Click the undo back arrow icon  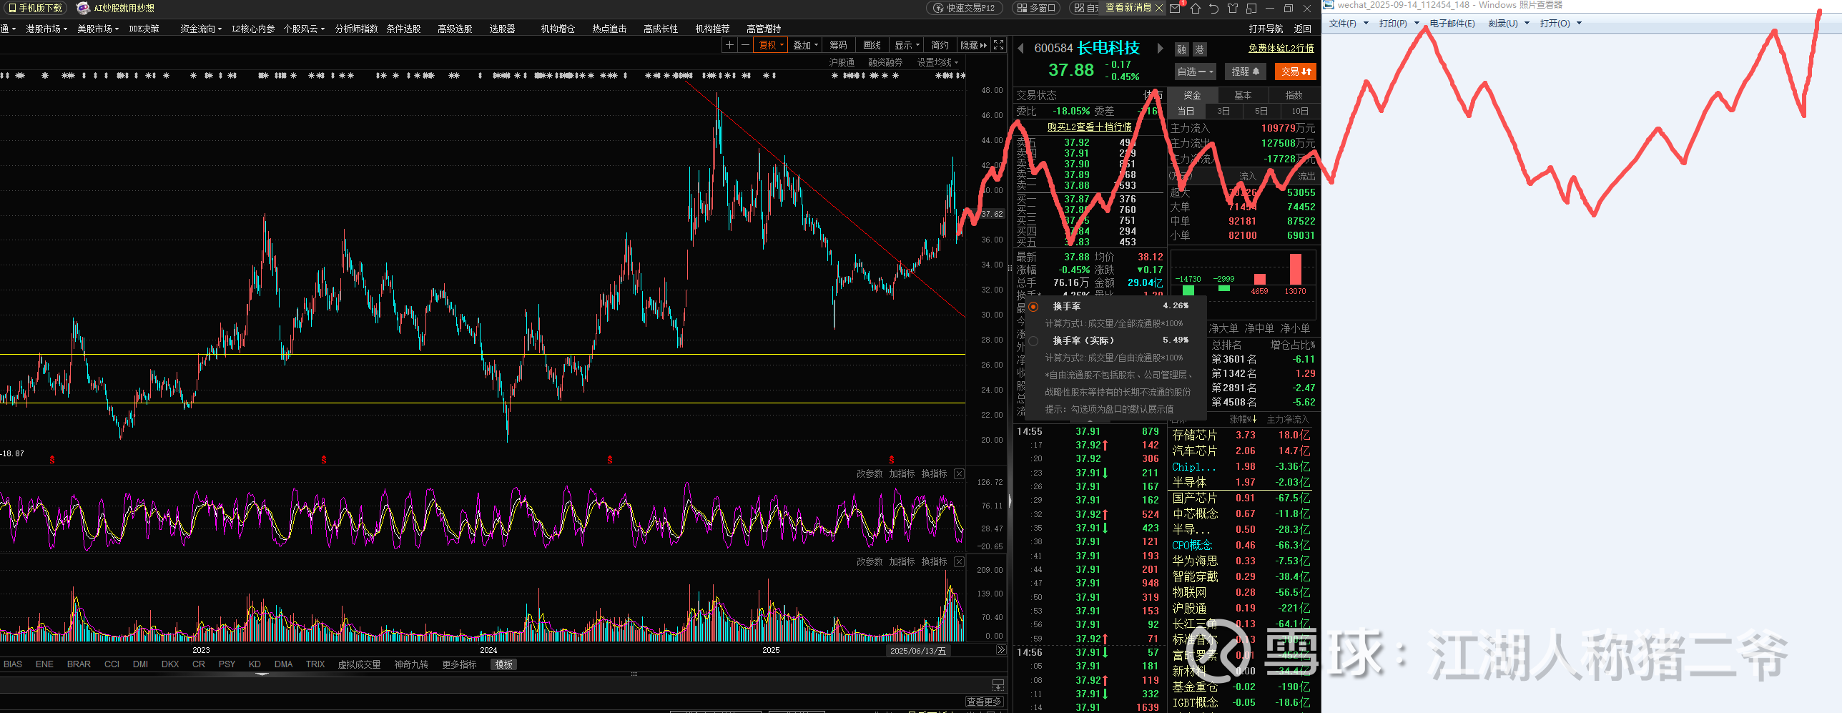tap(1213, 9)
